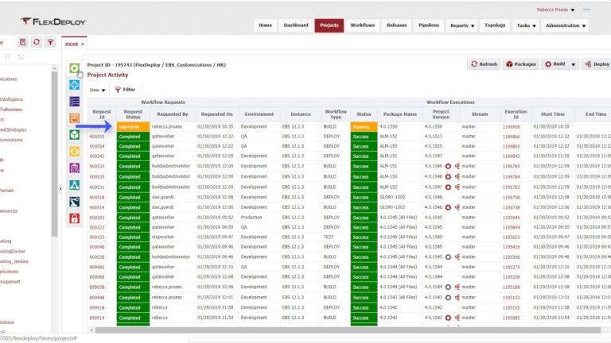Viewport: 611px width, 343px height.
Task: Click the Refresh button
Action: (484, 64)
